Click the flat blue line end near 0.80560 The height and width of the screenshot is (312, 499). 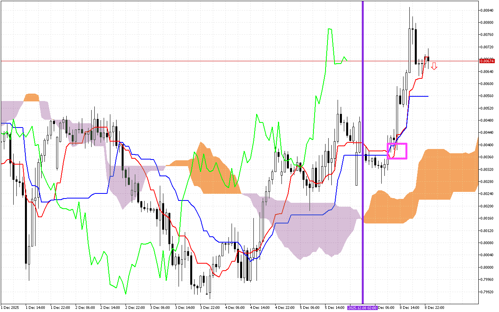(427, 96)
